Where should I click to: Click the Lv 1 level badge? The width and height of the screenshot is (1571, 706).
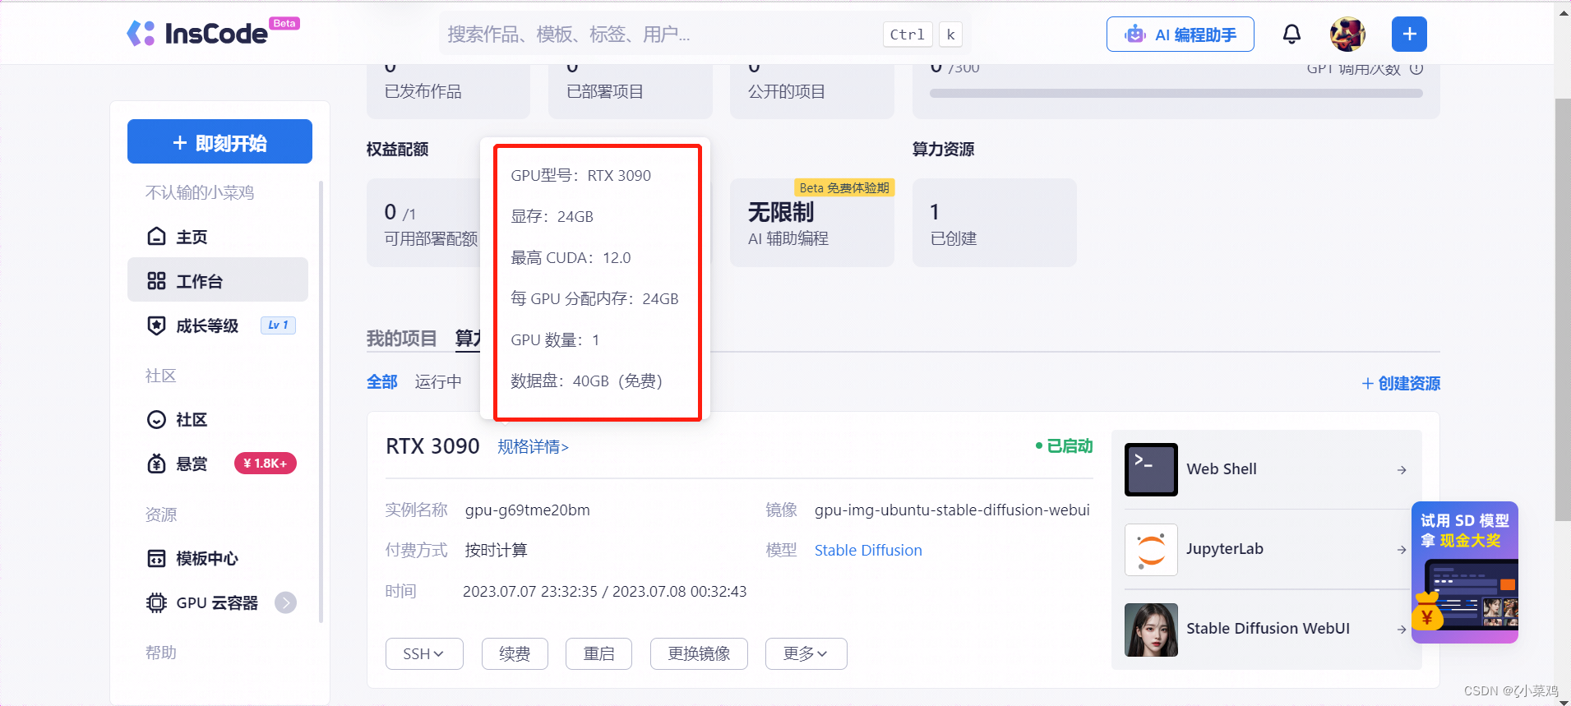278,325
